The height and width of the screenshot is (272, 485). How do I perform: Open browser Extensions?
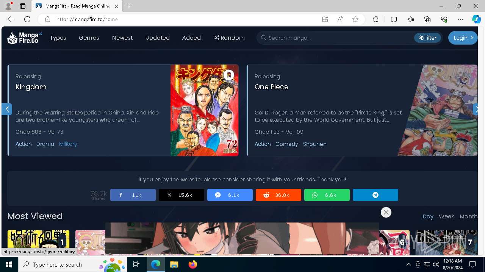(x=375, y=19)
